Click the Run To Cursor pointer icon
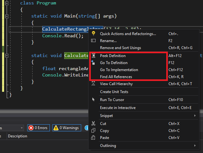 (93, 100)
